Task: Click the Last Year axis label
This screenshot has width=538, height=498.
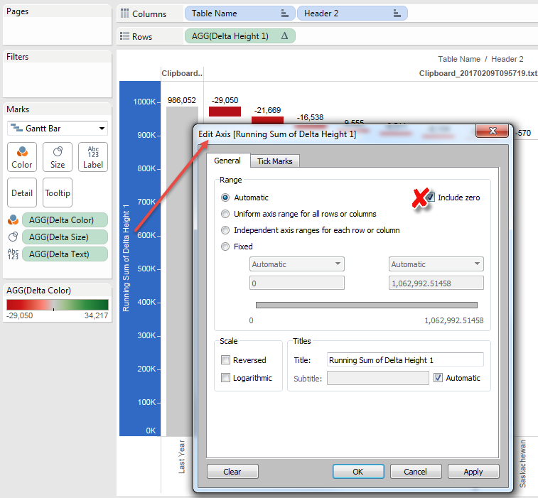Action: point(181,457)
